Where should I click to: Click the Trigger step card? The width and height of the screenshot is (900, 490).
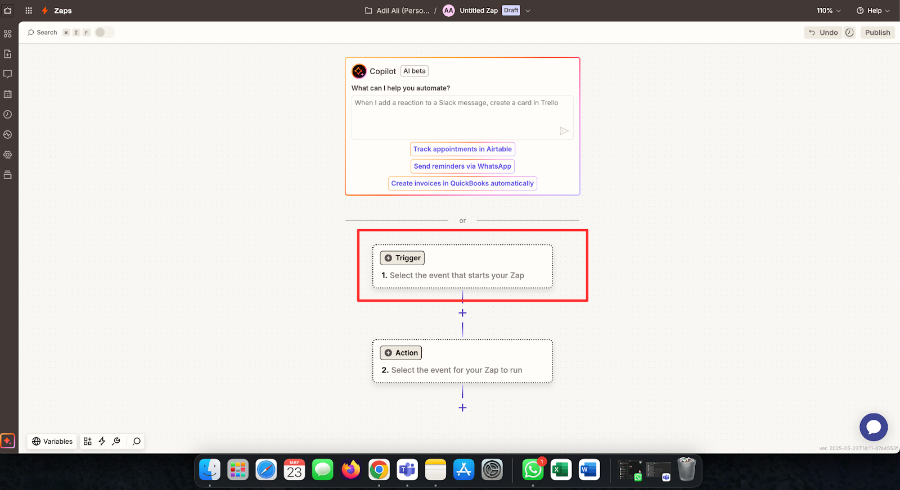(462, 266)
